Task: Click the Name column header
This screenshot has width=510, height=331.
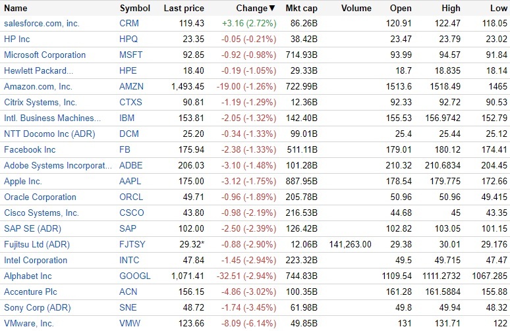Action: pos(16,9)
